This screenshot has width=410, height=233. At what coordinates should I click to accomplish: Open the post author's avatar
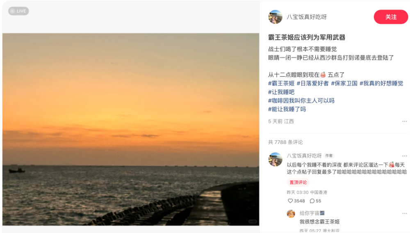[x=276, y=17]
